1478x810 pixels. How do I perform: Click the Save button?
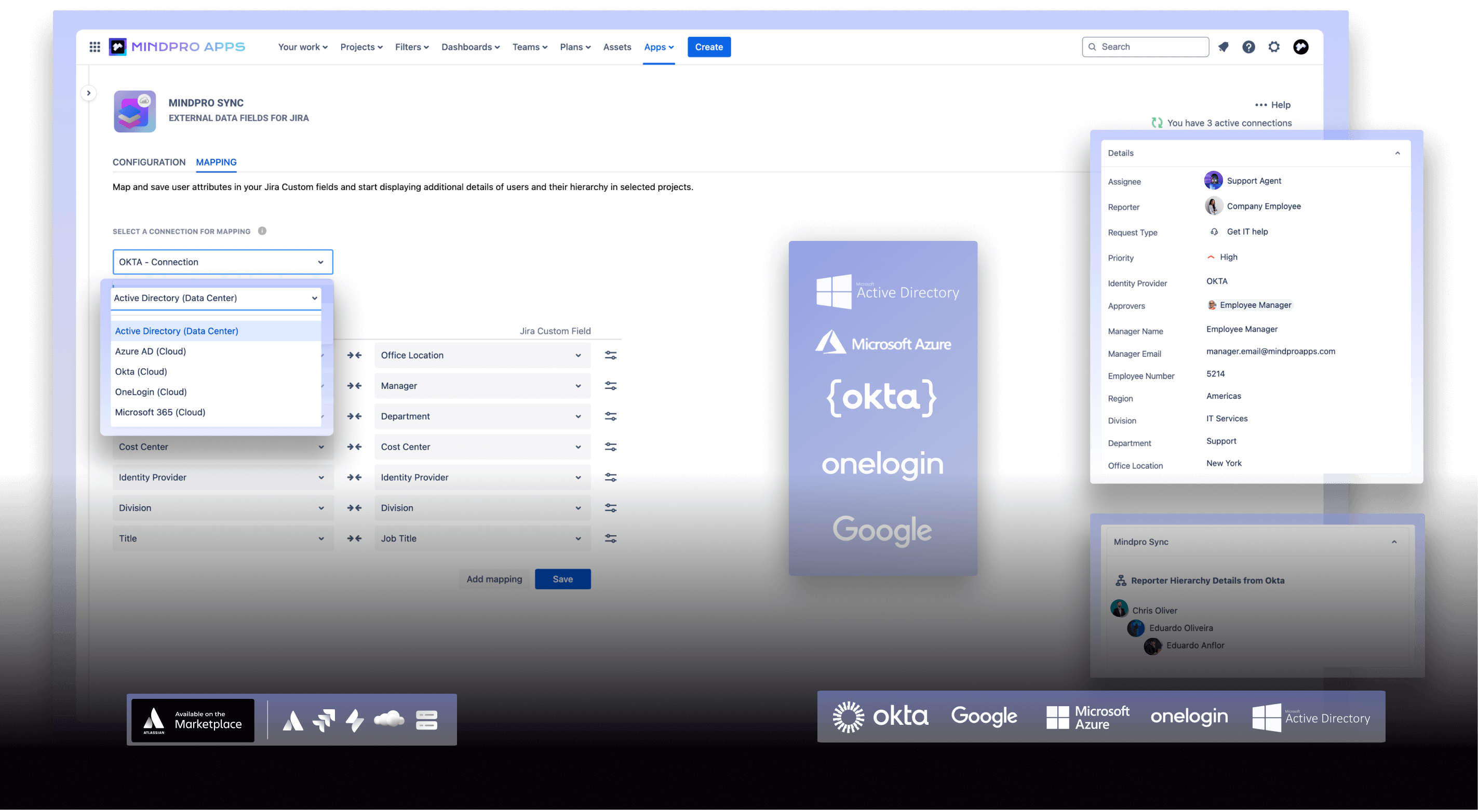[x=562, y=578]
